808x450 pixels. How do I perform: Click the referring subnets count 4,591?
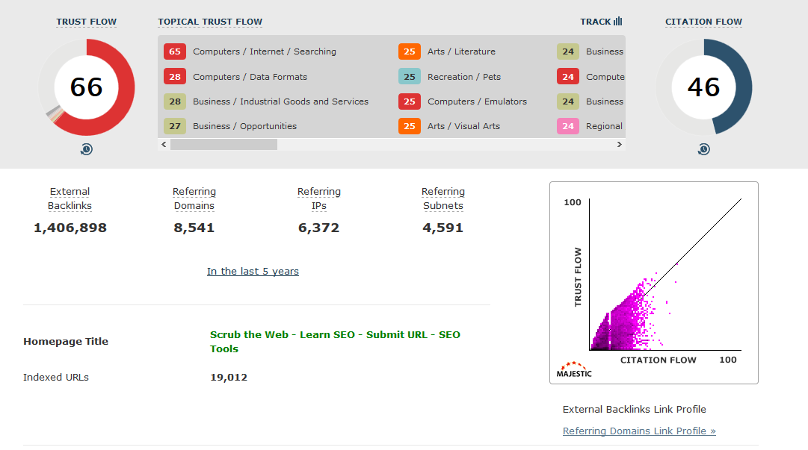point(442,228)
